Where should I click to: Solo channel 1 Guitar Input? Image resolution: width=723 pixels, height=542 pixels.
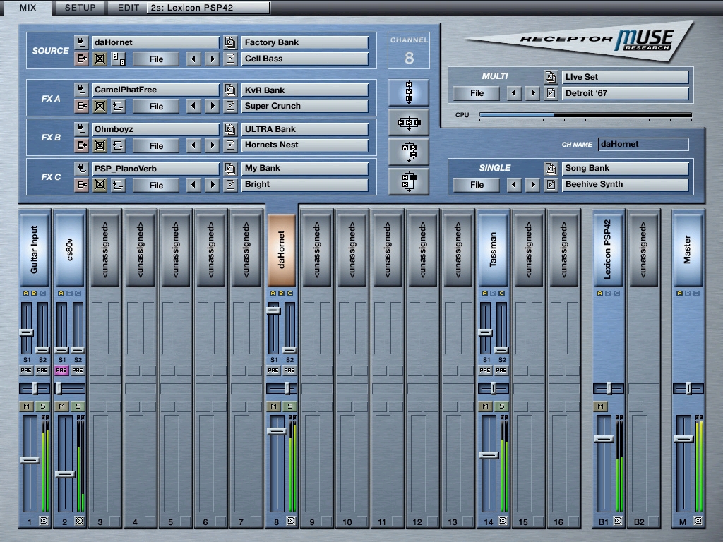pos(43,406)
